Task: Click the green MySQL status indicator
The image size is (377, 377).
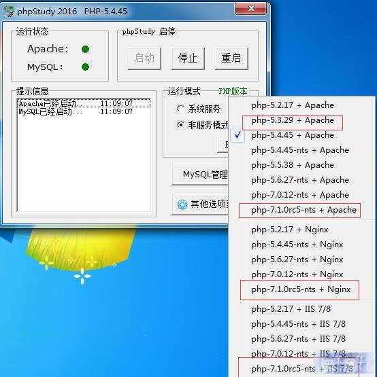Action: pyautogui.click(x=86, y=67)
